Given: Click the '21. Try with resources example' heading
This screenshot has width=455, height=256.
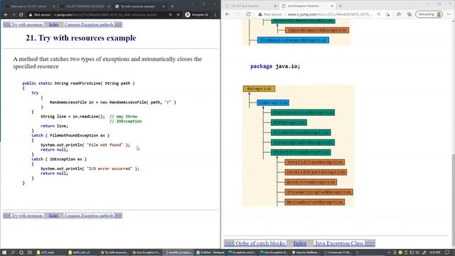Looking at the screenshot, I should pyautogui.click(x=80, y=38).
